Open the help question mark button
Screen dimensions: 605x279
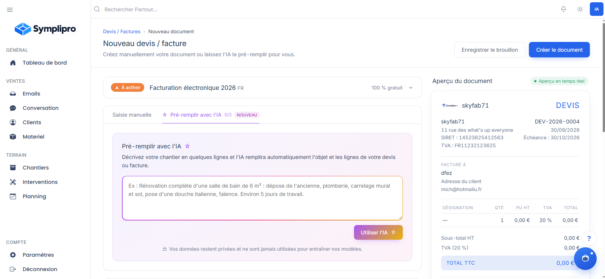coord(589,238)
